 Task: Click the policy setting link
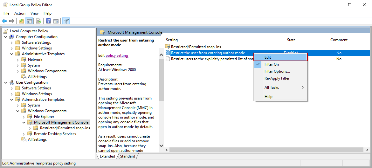(117, 55)
